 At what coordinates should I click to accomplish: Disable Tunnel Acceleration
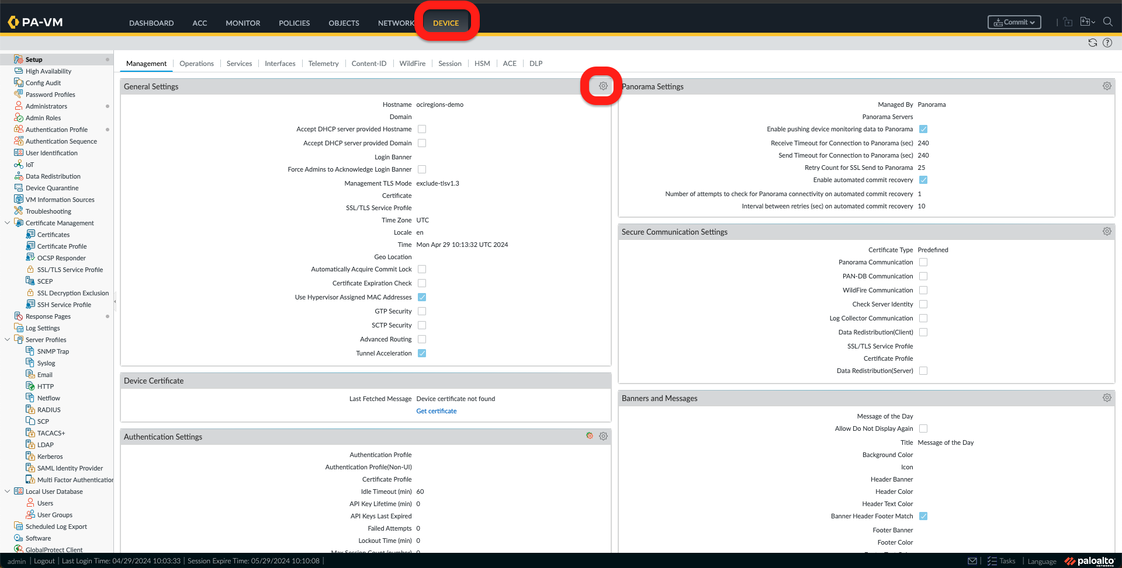(422, 353)
